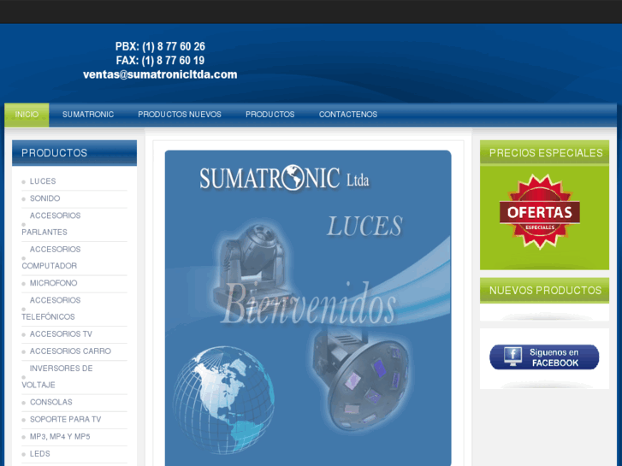Open the CONTACTENOS page
Viewport: 622px width, 466px height.
click(x=348, y=115)
